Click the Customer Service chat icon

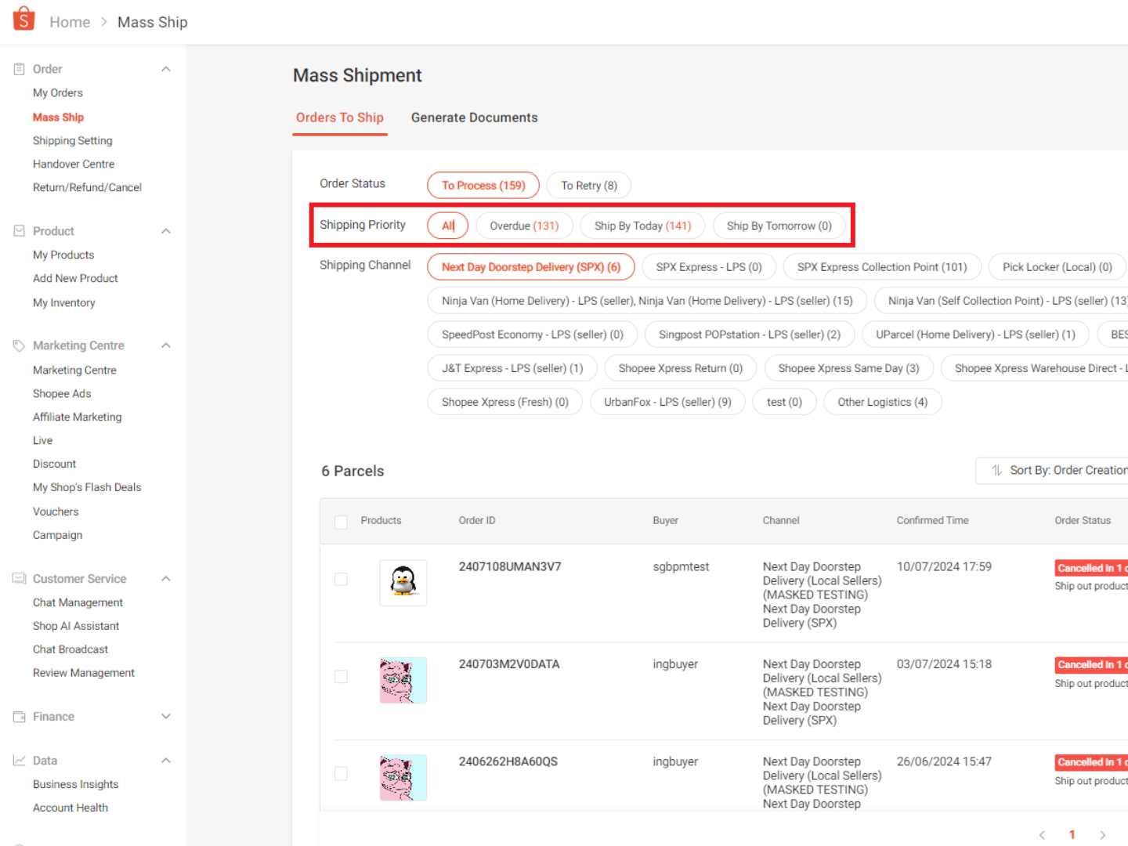coord(20,579)
